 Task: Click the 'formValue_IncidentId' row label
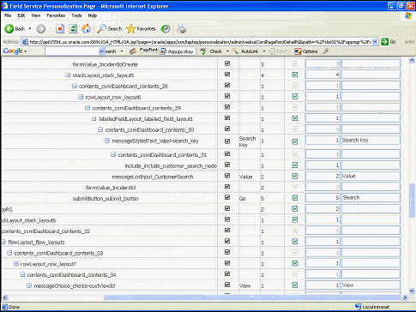click(x=111, y=188)
